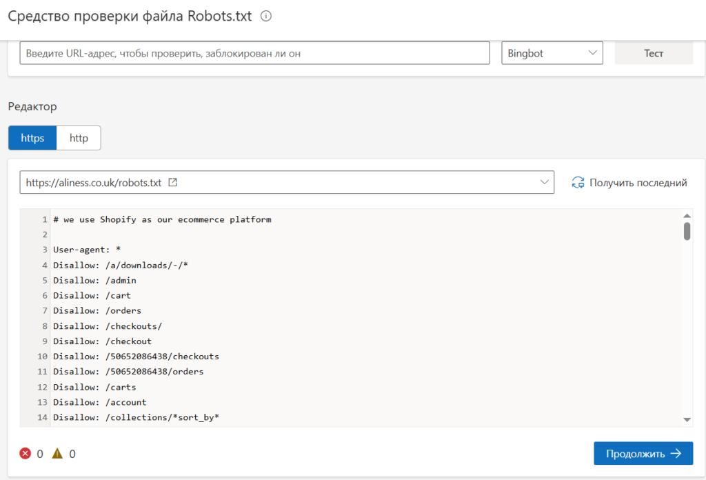Viewport: 706px width, 480px height.
Task: Switch to the https tab
Action: [x=32, y=138]
